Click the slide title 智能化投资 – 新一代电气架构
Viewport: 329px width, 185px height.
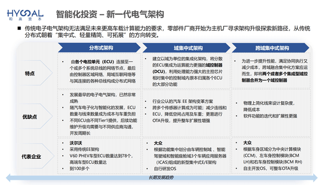(x=109, y=14)
